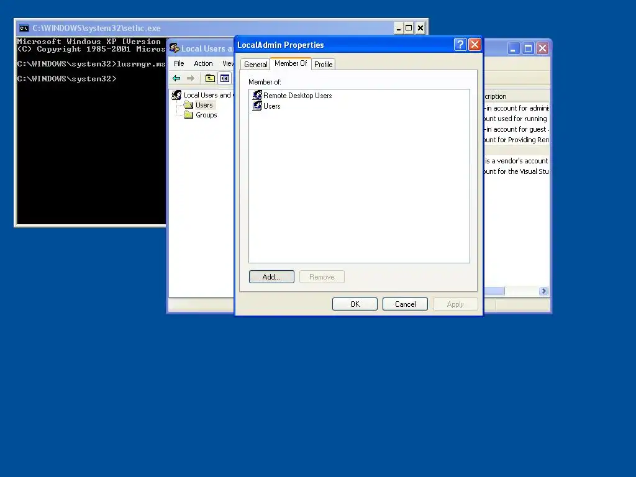The height and width of the screenshot is (477, 636).
Task: Click the "account for admini" description row
Action: (x=516, y=108)
